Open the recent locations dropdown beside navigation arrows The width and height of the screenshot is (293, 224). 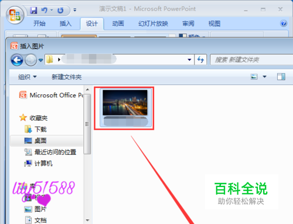40,60
